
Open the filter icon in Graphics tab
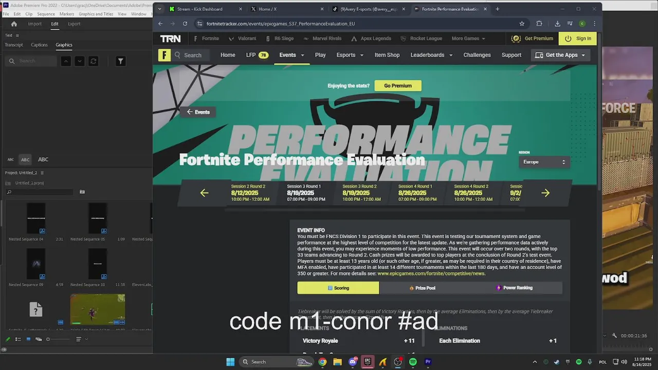(120, 61)
